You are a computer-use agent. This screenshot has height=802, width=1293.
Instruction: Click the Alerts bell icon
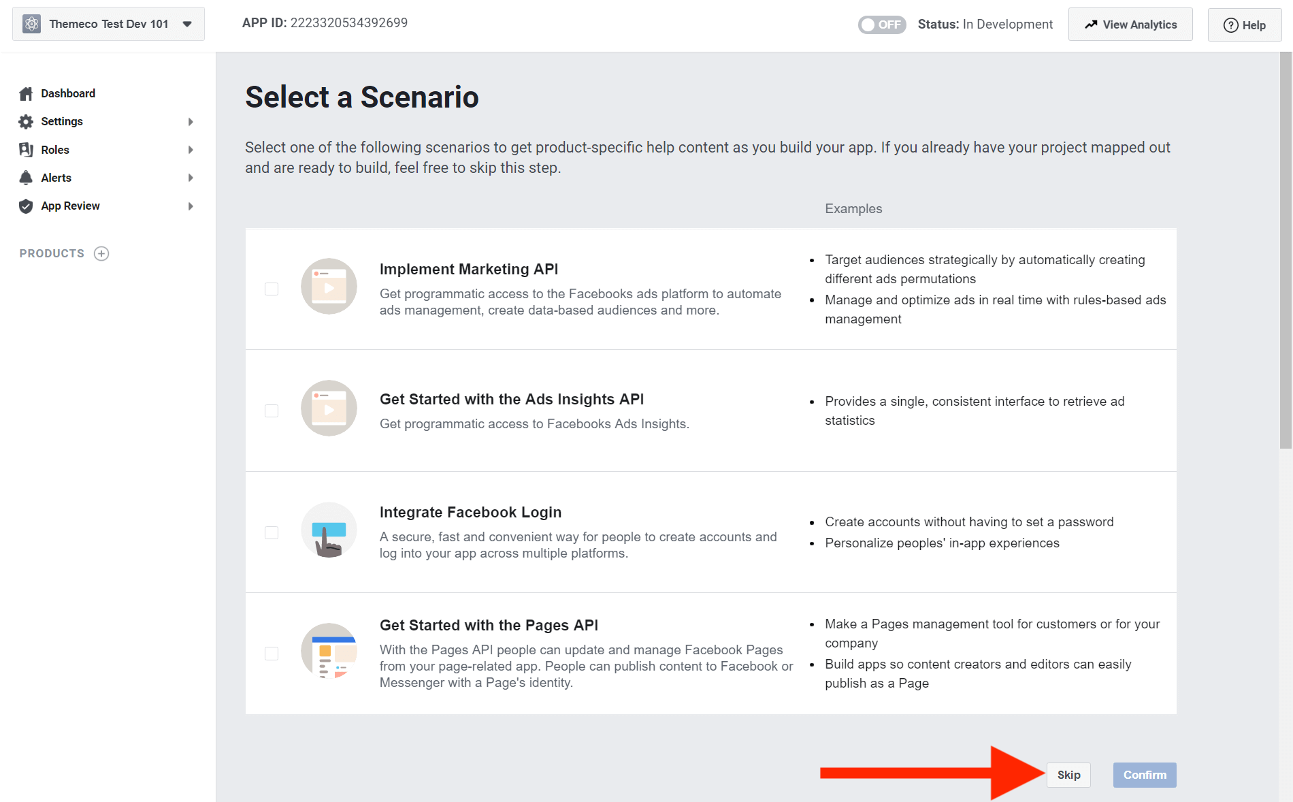click(26, 178)
